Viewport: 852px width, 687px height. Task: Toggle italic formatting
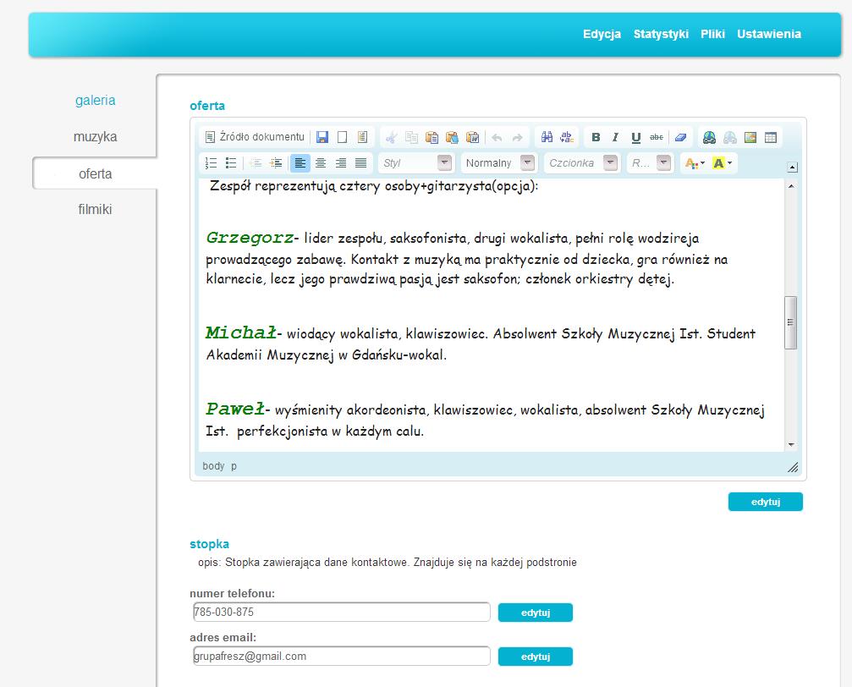point(616,137)
